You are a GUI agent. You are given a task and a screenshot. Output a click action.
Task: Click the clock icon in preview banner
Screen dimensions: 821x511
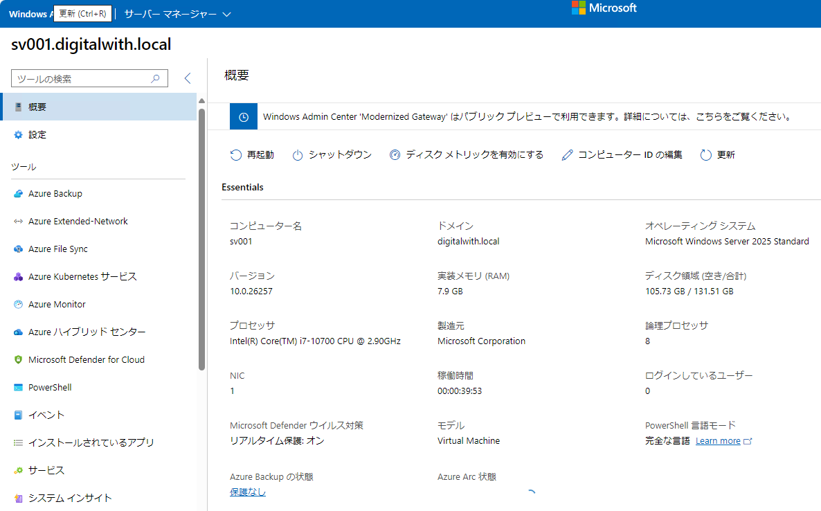pyautogui.click(x=244, y=117)
